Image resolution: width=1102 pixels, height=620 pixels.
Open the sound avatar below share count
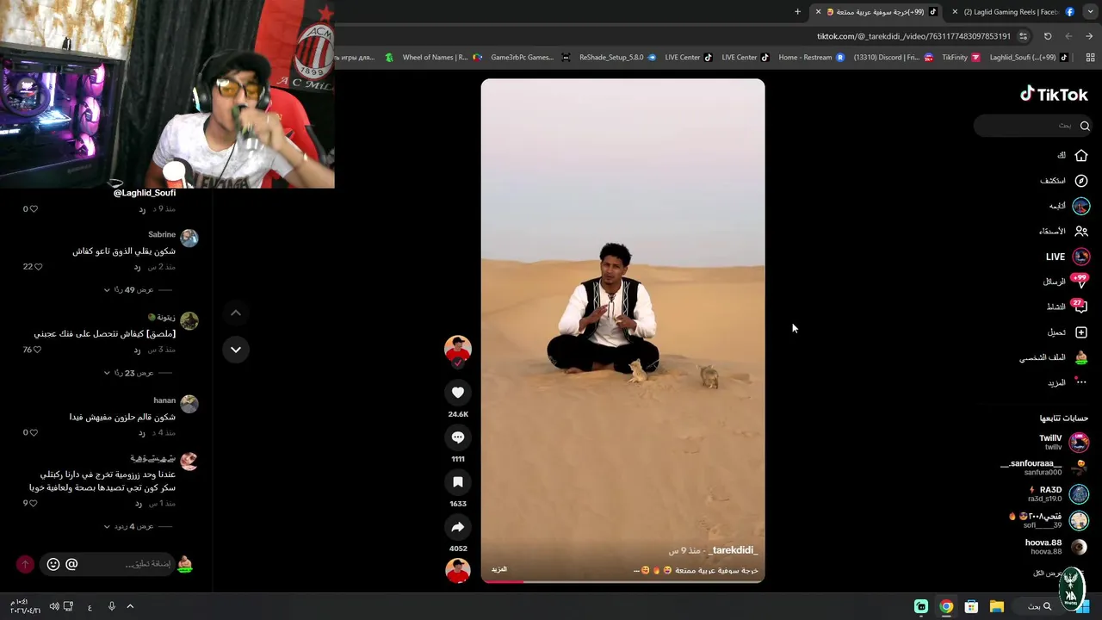pos(458,570)
